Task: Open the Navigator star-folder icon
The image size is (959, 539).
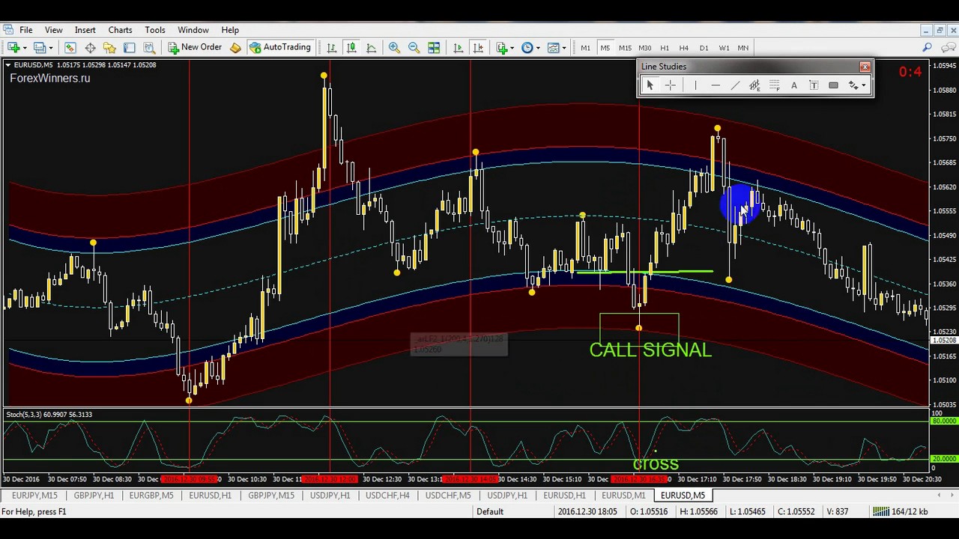Action: point(109,48)
